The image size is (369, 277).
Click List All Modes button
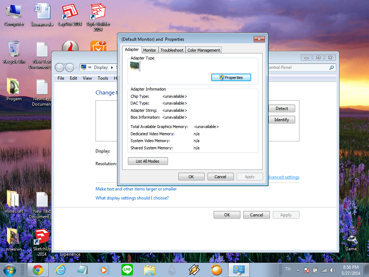tap(148, 161)
